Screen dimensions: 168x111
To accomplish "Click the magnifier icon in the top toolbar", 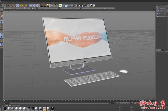I will 88,6.
